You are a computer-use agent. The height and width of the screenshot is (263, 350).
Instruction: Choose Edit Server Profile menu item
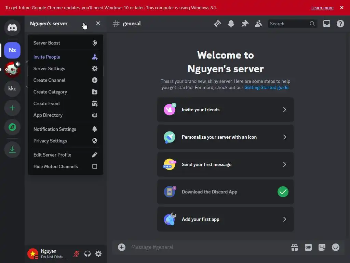pos(65,155)
